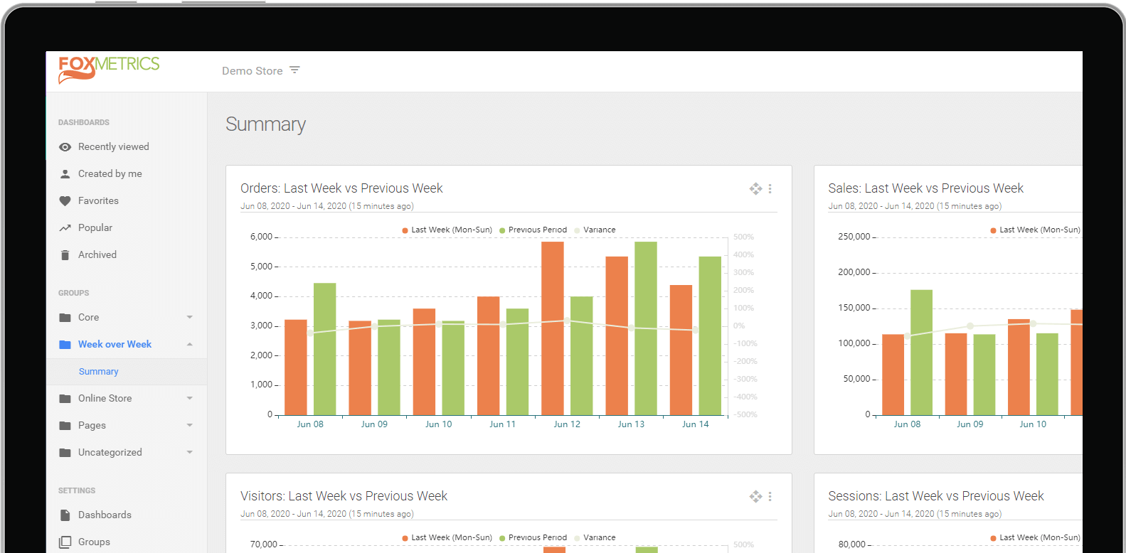Click the Uncategorized folder icon

65,453
